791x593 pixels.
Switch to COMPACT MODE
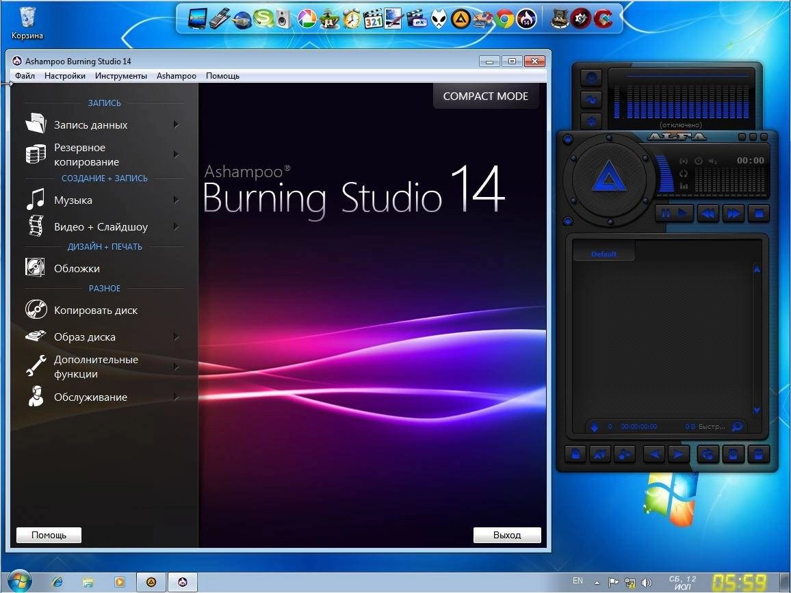(485, 96)
